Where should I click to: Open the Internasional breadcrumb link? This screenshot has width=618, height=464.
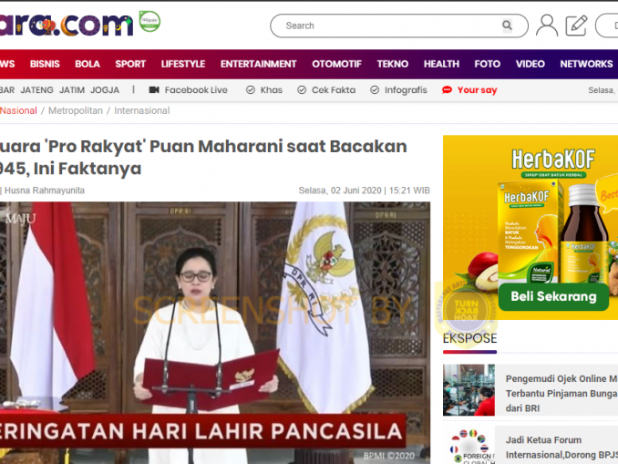point(142,111)
